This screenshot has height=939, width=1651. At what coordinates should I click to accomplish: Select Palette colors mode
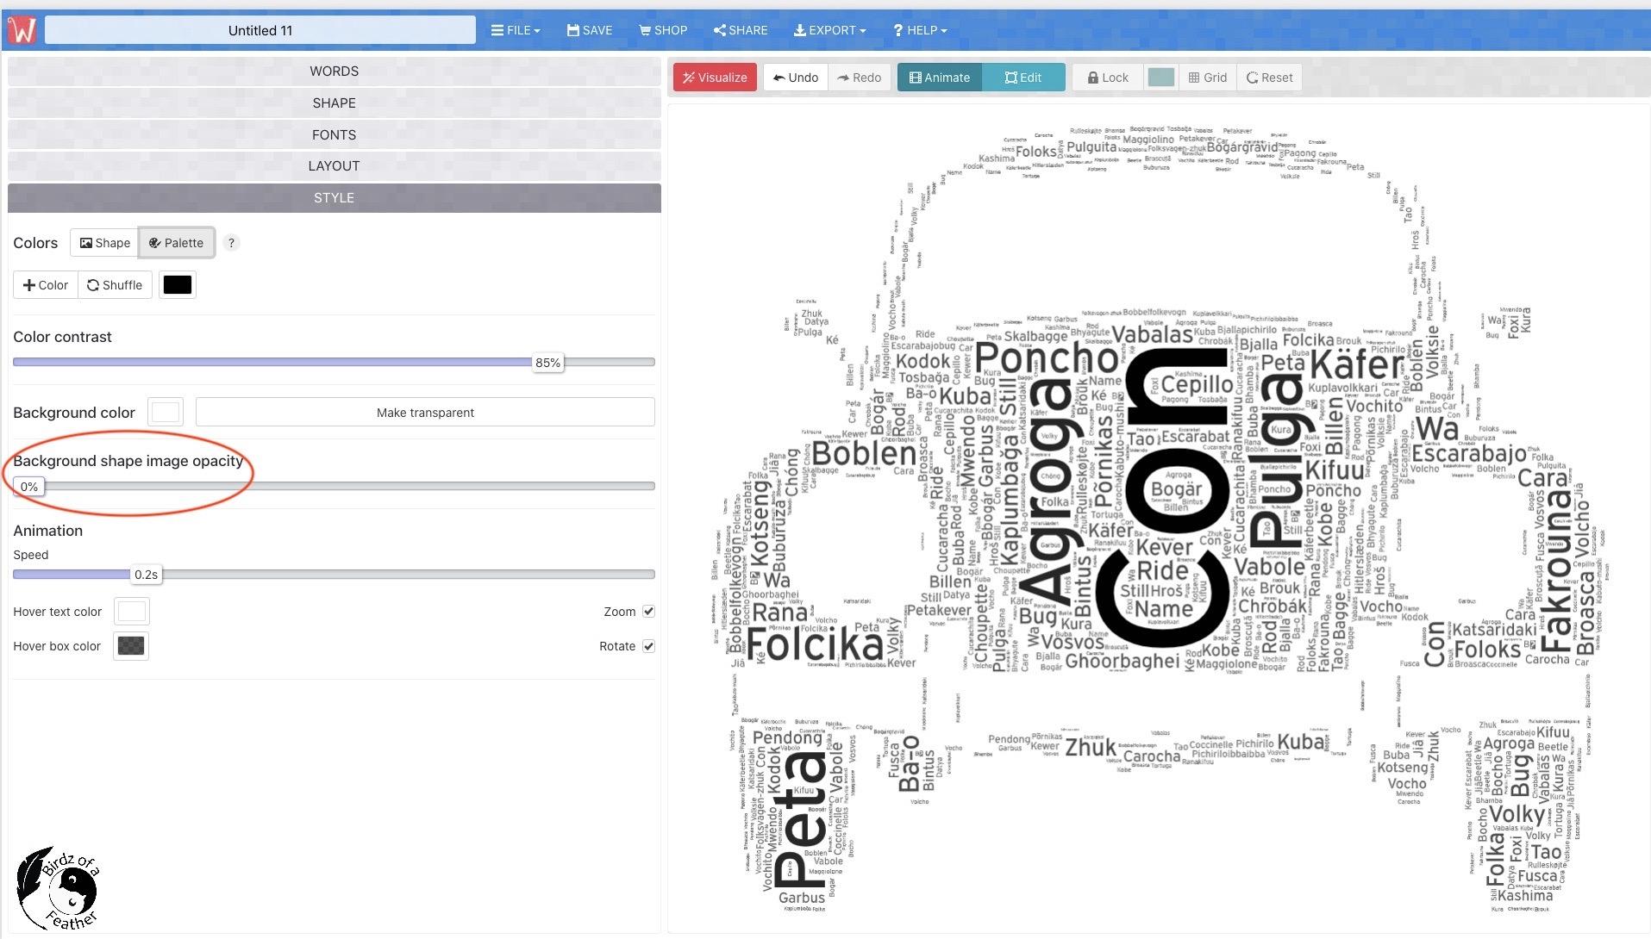point(177,243)
